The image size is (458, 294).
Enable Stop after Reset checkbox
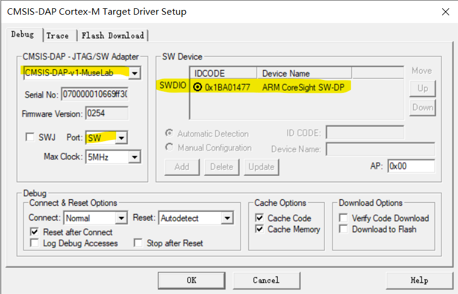138,243
